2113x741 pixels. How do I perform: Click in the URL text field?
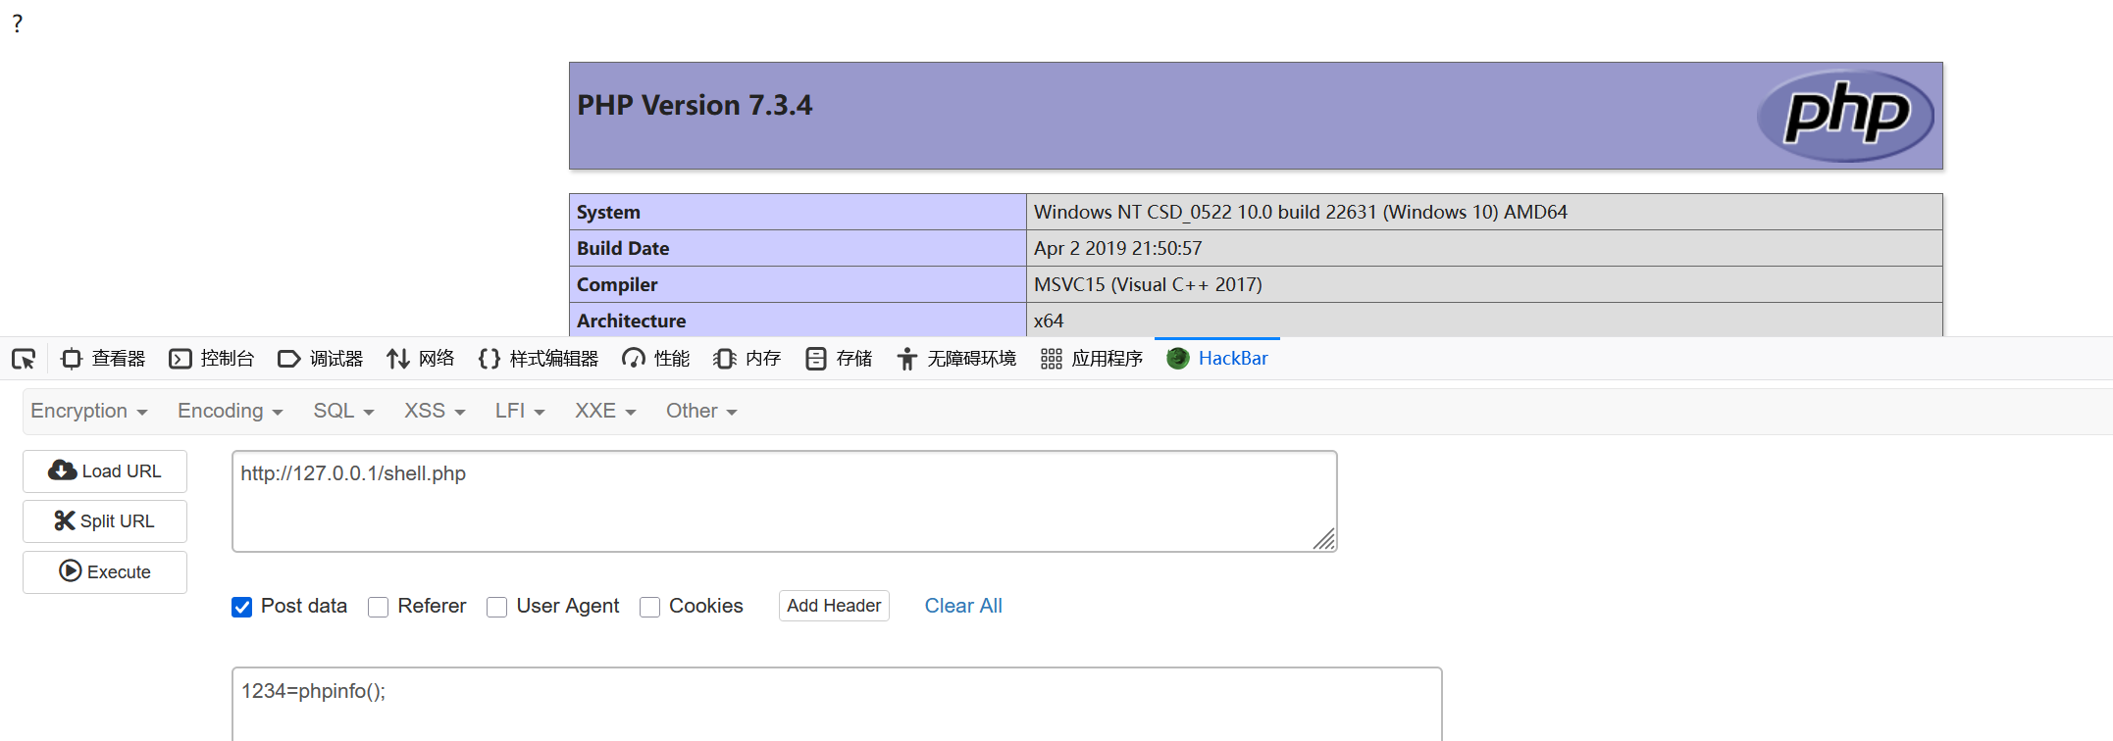point(783,501)
